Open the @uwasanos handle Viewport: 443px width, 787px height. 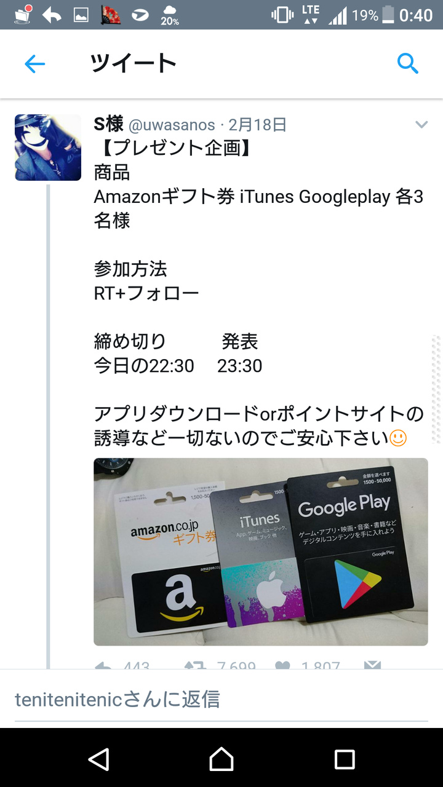(172, 125)
